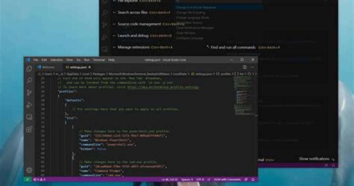Change the JSON with Comments language mode
The width and height of the screenshot is (354, 186).
pyautogui.click(x=227, y=179)
